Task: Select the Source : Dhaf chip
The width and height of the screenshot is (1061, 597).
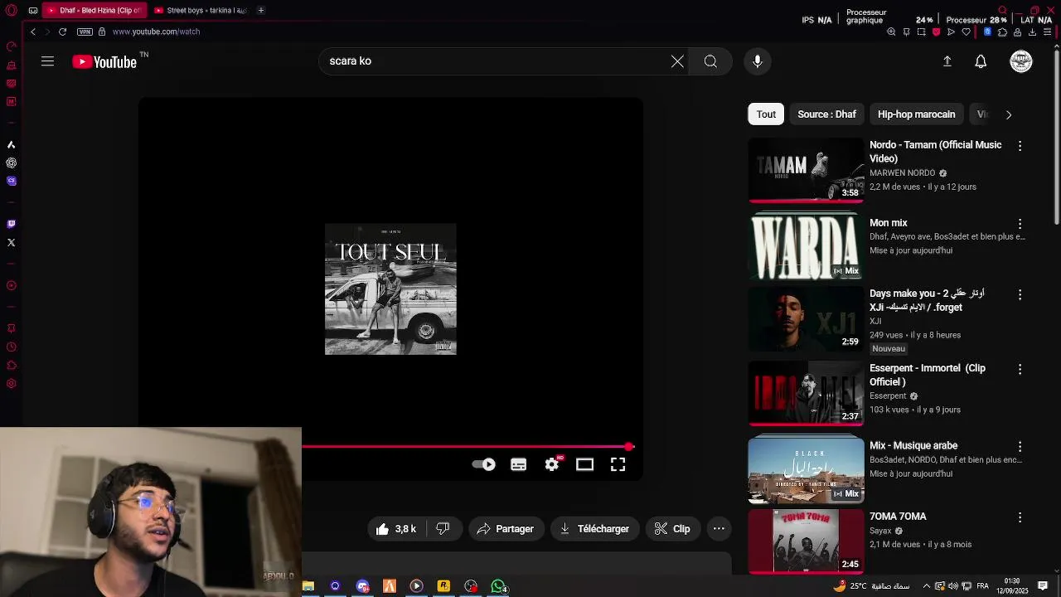Action: click(826, 114)
